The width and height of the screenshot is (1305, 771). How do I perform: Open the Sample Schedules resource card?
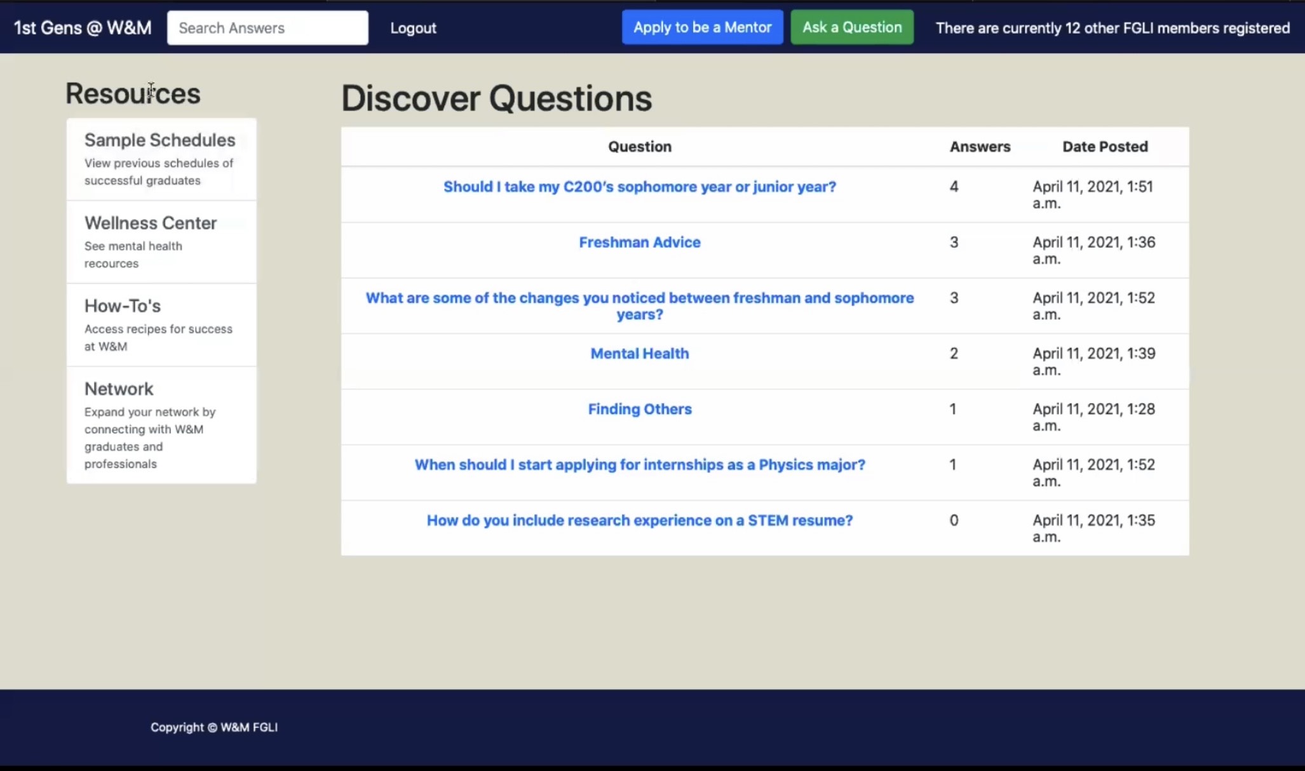click(x=160, y=158)
